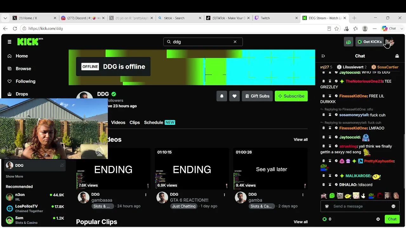The height and width of the screenshot is (228, 406).
Task: Open the GTA 6 REACTION video thumbnail
Action: (x=192, y=169)
